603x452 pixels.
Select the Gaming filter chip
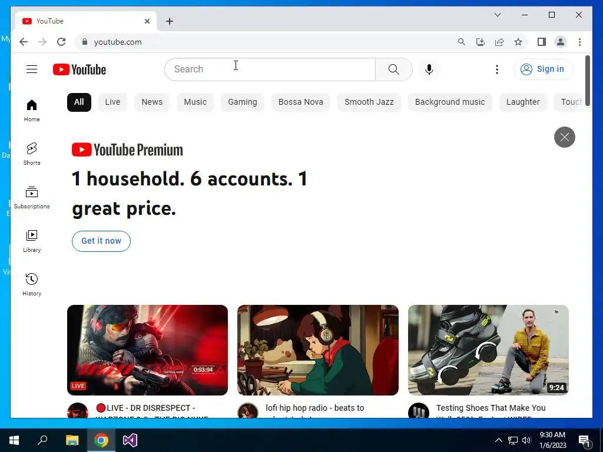(x=242, y=102)
